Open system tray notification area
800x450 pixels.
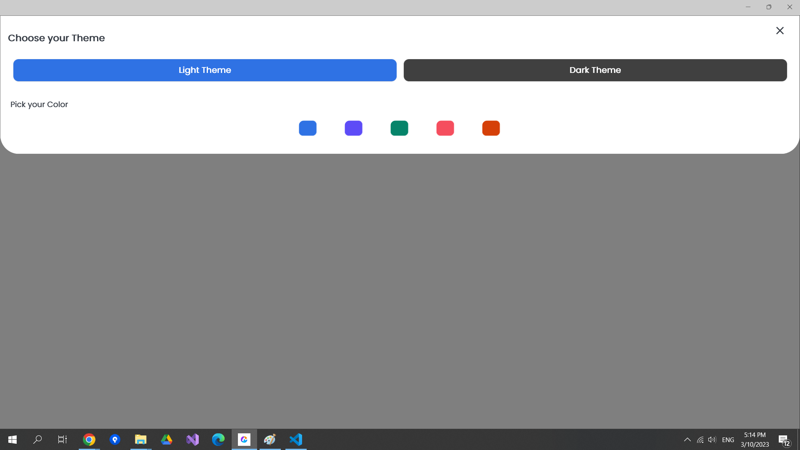(688, 440)
